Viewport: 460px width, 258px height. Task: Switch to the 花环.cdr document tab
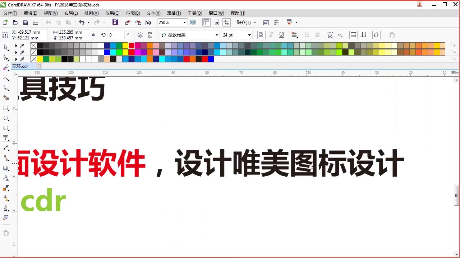[x=20, y=66]
